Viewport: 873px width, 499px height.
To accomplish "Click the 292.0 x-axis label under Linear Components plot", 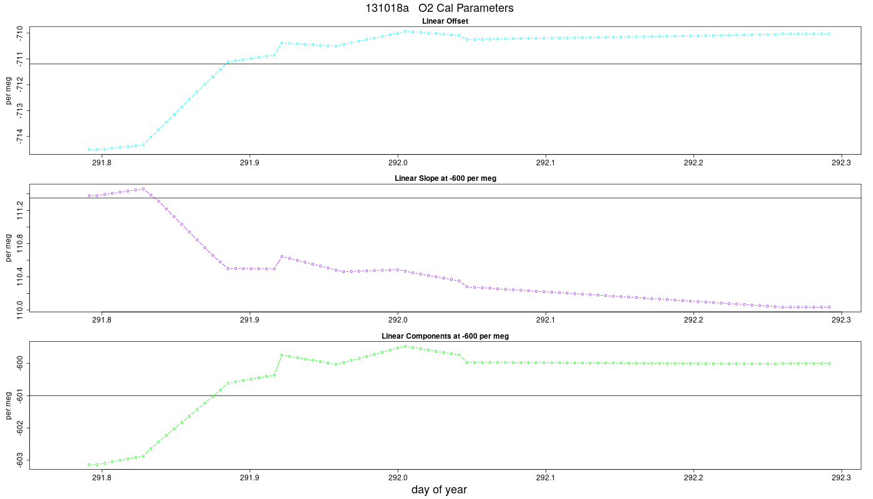I will [x=398, y=478].
